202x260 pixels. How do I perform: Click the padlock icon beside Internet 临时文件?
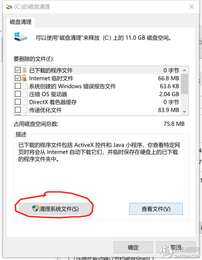click(x=24, y=78)
